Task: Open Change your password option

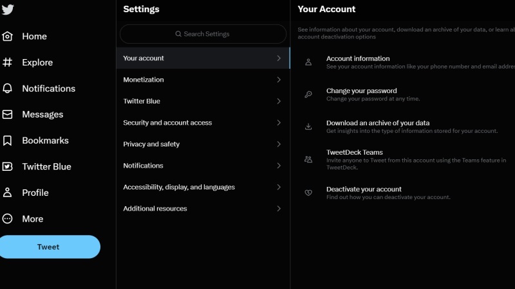Action: [x=361, y=91]
